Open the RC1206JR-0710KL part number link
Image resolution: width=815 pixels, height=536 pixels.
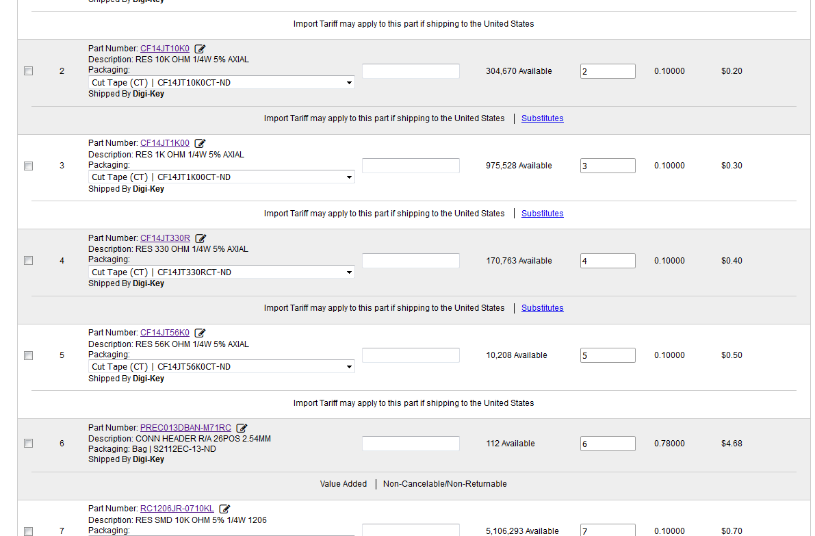[x=177, y=509]
